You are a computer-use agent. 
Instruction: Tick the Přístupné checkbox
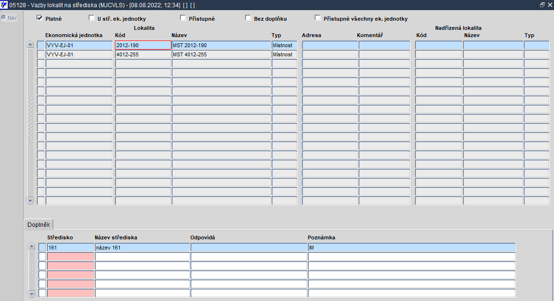coord(183,18)
